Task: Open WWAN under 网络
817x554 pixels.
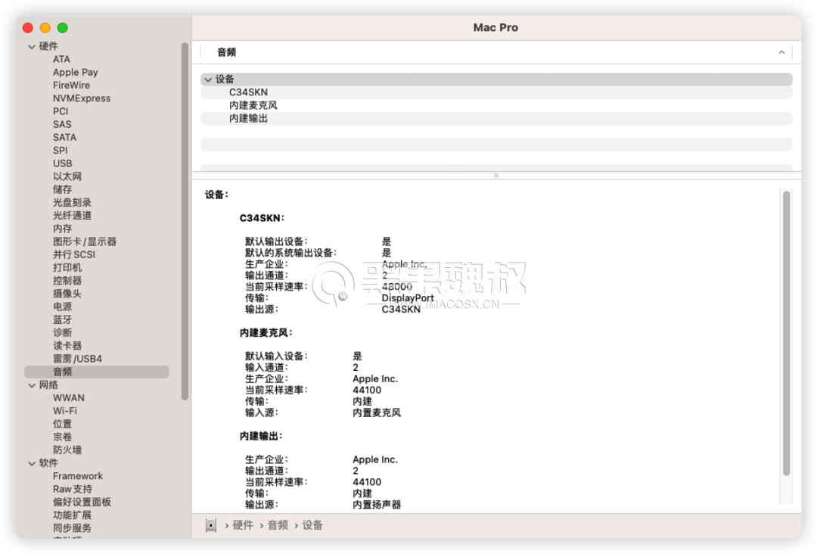Action: tap(68, 398)
